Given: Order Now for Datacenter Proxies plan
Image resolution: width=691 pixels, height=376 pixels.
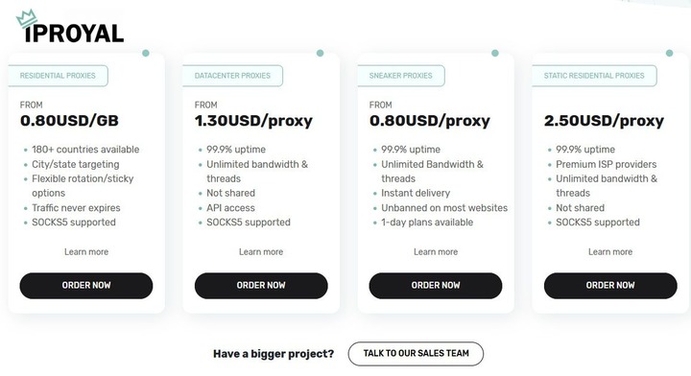Looking at the screenshot, I should (261, 285).
